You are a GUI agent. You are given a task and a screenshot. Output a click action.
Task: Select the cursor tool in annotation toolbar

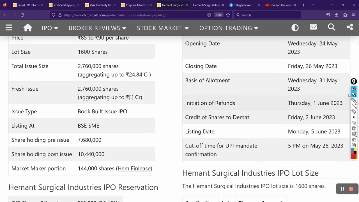tap(354, 95)
